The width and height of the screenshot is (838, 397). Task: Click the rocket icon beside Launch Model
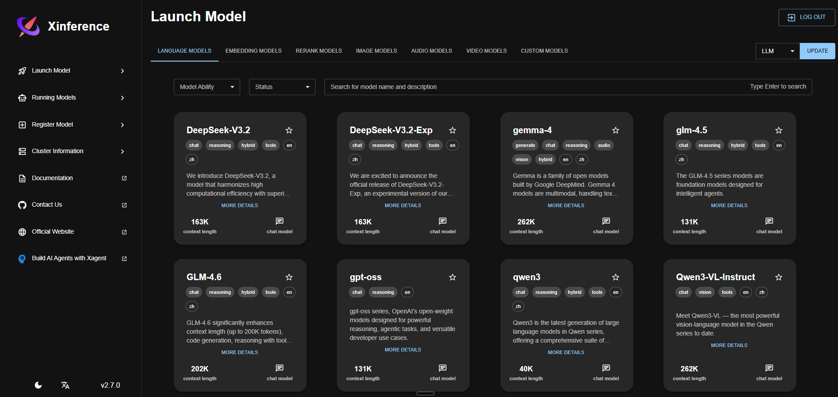coord(22,71)
